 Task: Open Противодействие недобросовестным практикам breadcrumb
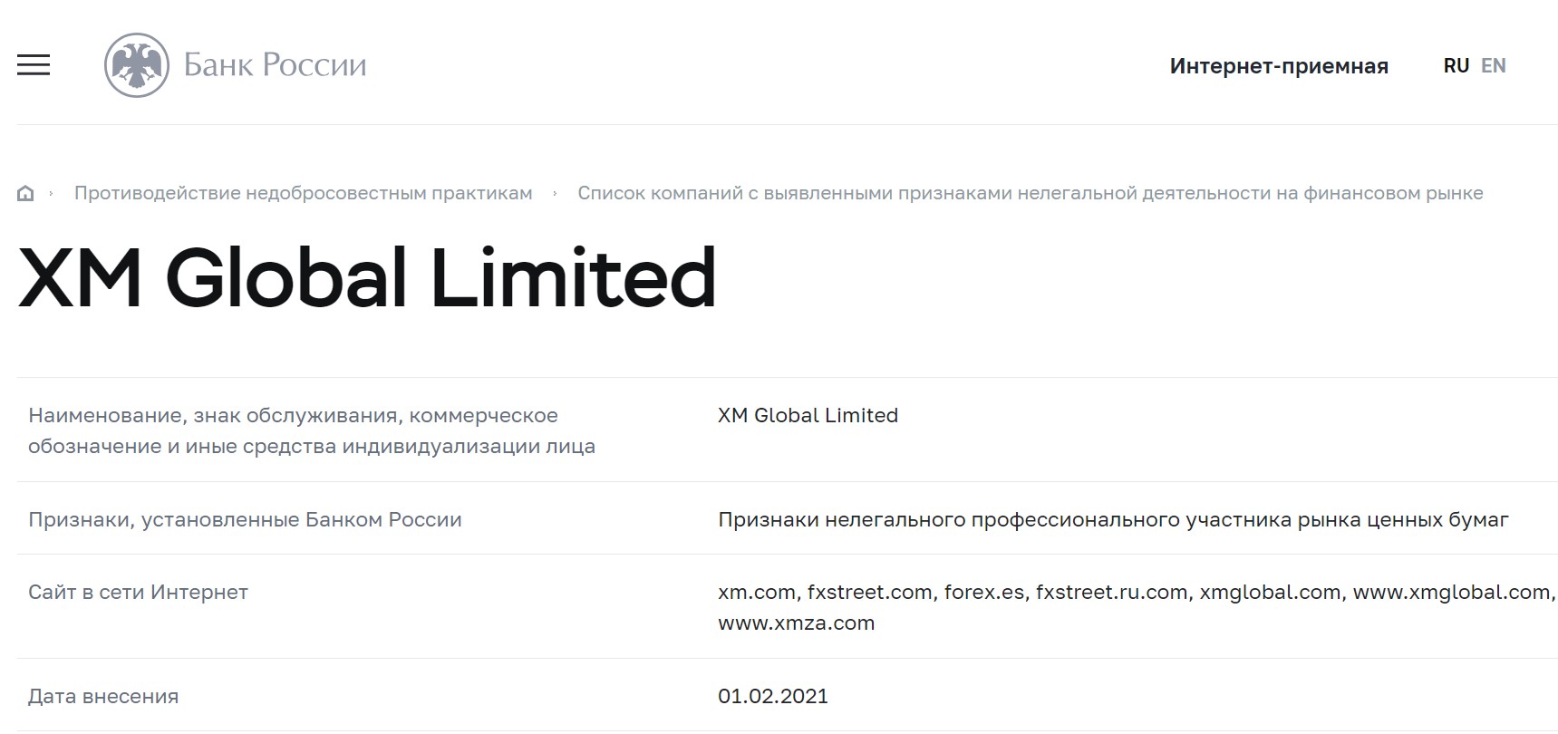(x=304, y=193)
